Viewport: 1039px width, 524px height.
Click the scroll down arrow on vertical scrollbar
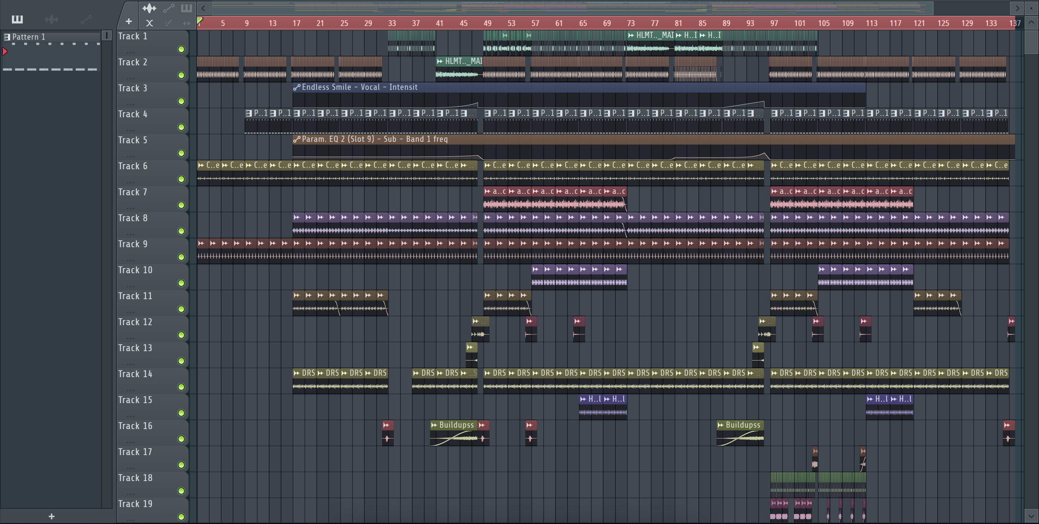[1031, 516]
